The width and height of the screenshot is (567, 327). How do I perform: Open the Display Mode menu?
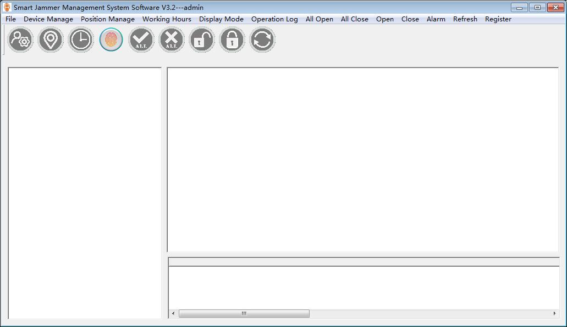[x=221, y=19]
